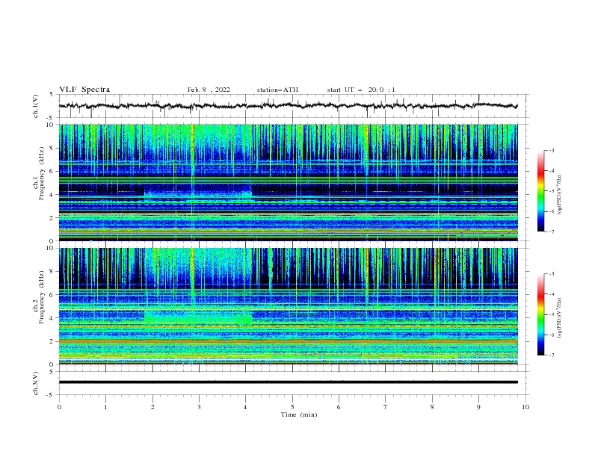Click the "-5" tick on ch.3(V) axis
Viewport: 592px width, 457px height.
(50, 395)
